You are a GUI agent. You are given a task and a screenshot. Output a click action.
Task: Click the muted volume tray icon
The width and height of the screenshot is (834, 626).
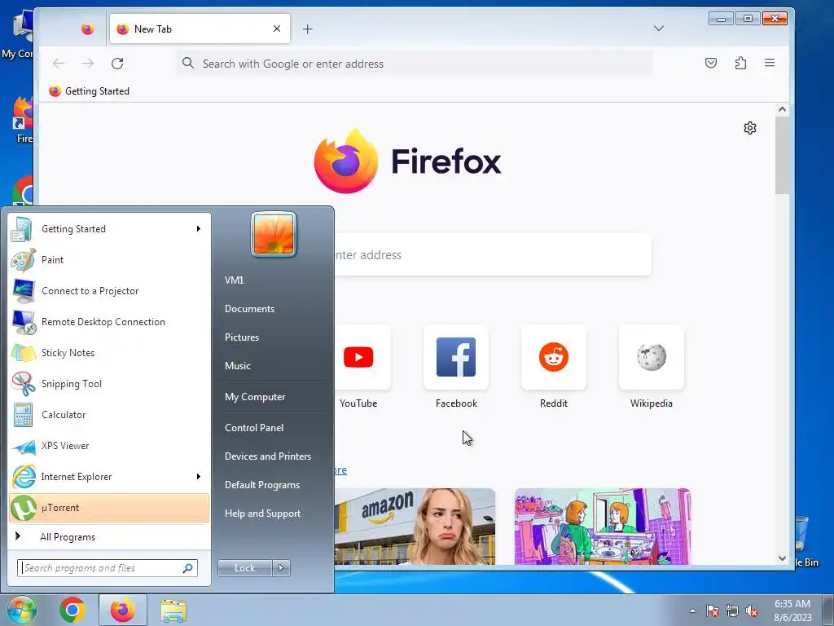[752, 611]
